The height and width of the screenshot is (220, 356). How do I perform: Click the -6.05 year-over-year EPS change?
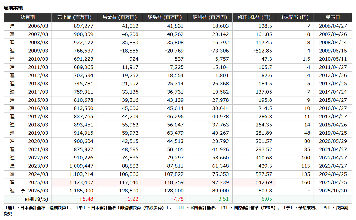266,199
